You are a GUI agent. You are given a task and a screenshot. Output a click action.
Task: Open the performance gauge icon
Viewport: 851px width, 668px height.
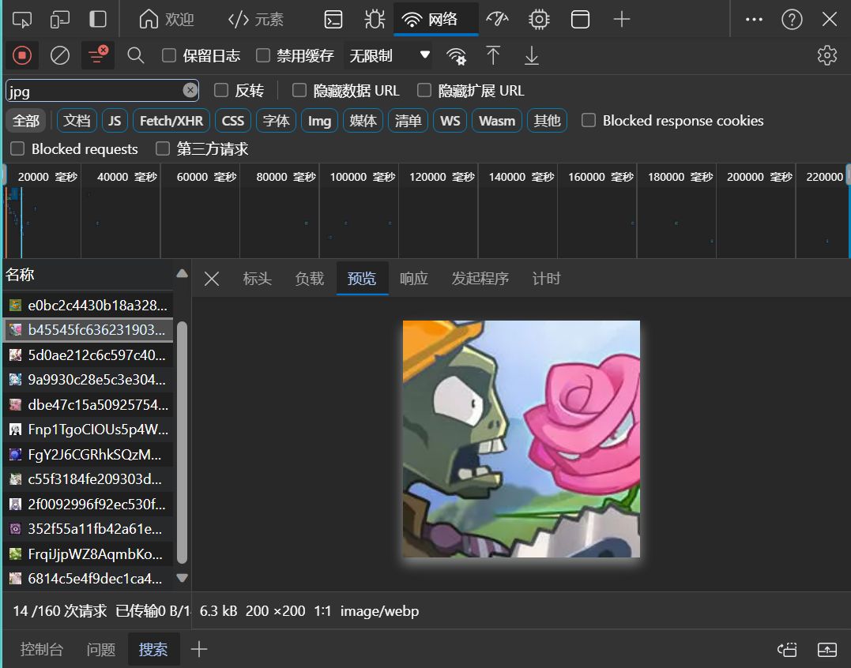[x=497, y=20]
